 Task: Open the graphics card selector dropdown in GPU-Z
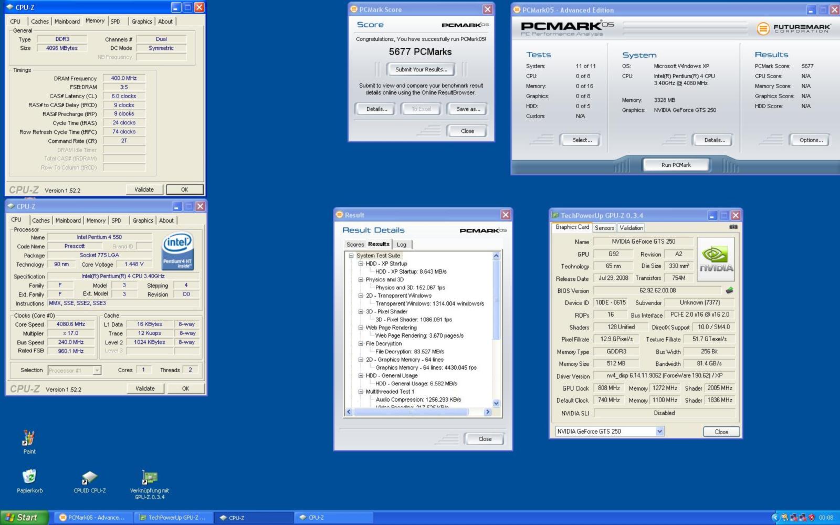click(660, 432)
